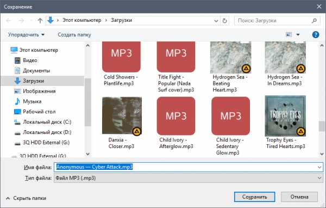Screen dimensions: 326x208
Task: Change view layout icon
Action: pos(289,35)
